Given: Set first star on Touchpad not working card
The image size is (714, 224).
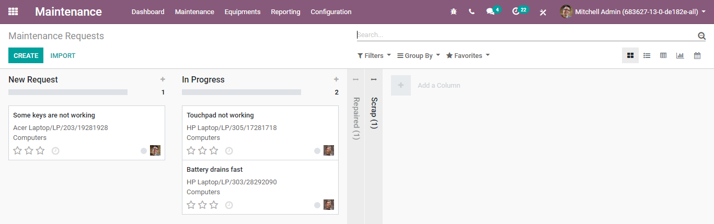Looking at the screenshot, I should pyautogui.click(x=191, y=150).
